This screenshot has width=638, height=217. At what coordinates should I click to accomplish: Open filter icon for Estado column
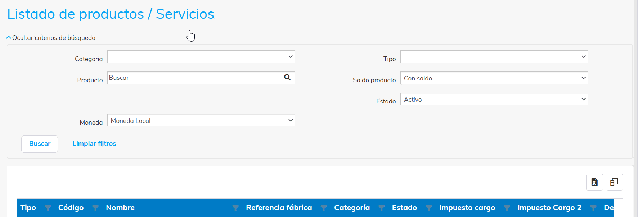(x=429, y=208)
